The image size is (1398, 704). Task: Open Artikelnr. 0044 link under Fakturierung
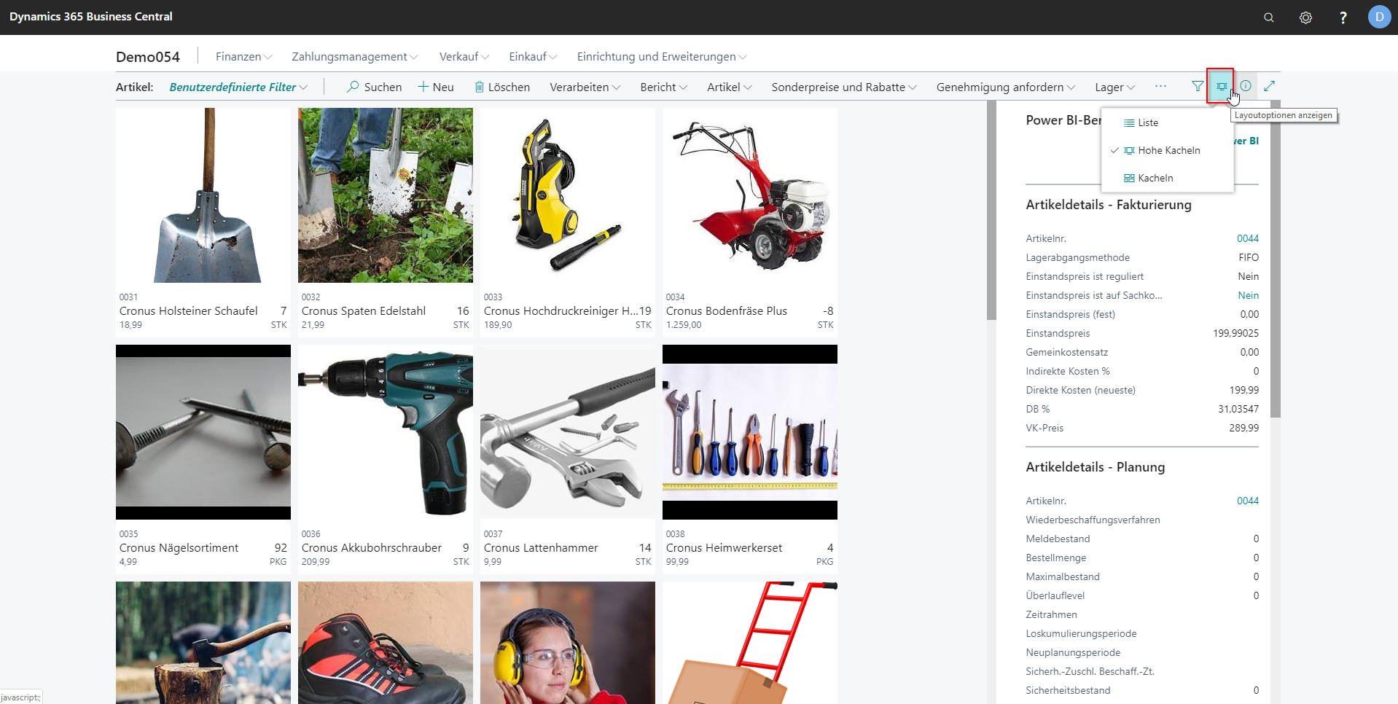click(1247, 238)
